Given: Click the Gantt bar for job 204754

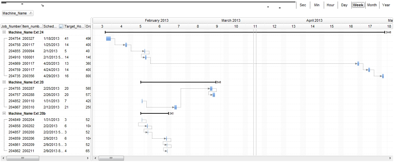Looking at the screenshot, I should [x=108, y=39].
